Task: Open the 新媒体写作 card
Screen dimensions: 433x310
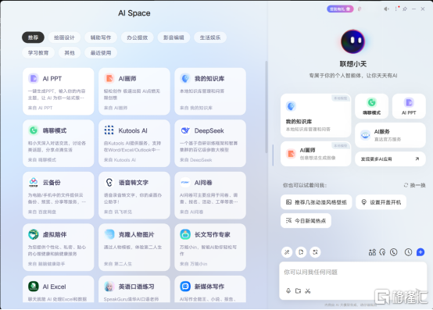Action: (210, 290)
